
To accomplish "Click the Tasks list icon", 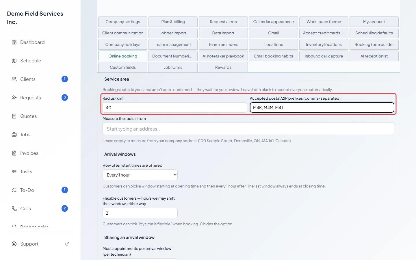I will tap(14, 172).
